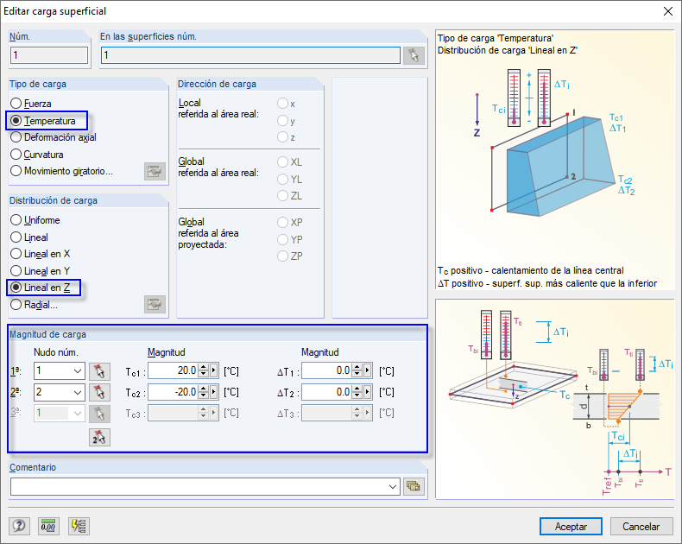Click the Tc1 magnitude value field
Image resolution: width=682 pixels, height=544 pixels.
174,370
